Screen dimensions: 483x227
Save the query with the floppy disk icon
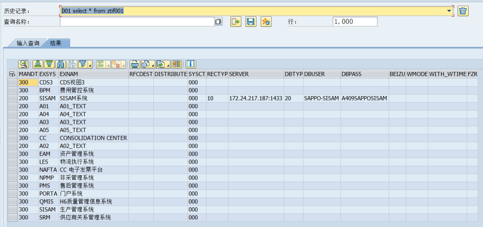[x=251, y=21]
